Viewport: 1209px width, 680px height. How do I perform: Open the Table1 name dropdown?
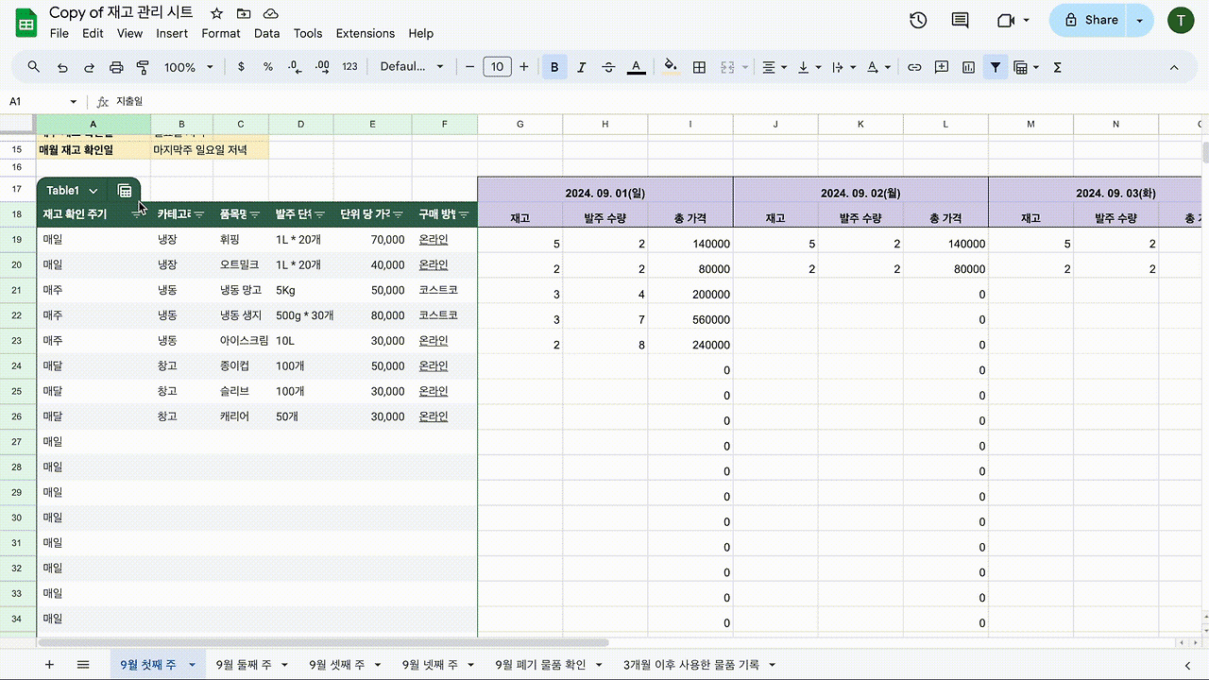pos(93,191)
